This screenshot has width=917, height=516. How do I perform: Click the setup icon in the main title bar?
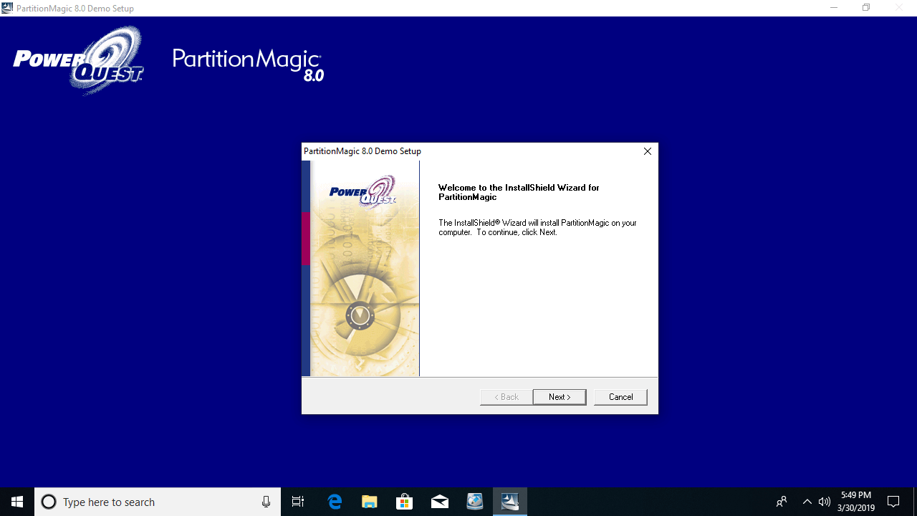pyautogui.click(x=7, y=8)
